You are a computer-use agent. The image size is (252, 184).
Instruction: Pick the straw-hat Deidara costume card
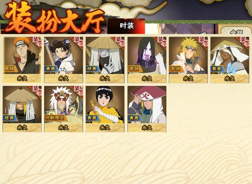pyautogui.click(x=22, y=109)
